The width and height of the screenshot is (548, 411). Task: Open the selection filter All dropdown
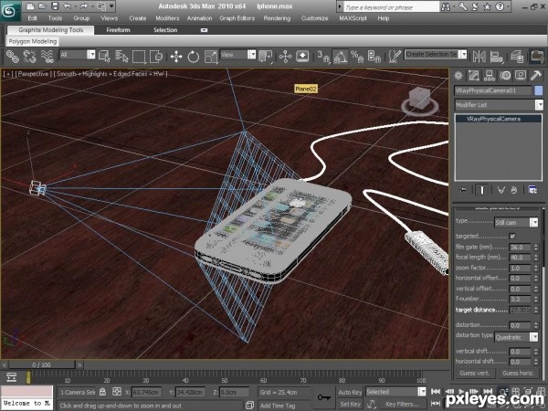tap(78, 55)
